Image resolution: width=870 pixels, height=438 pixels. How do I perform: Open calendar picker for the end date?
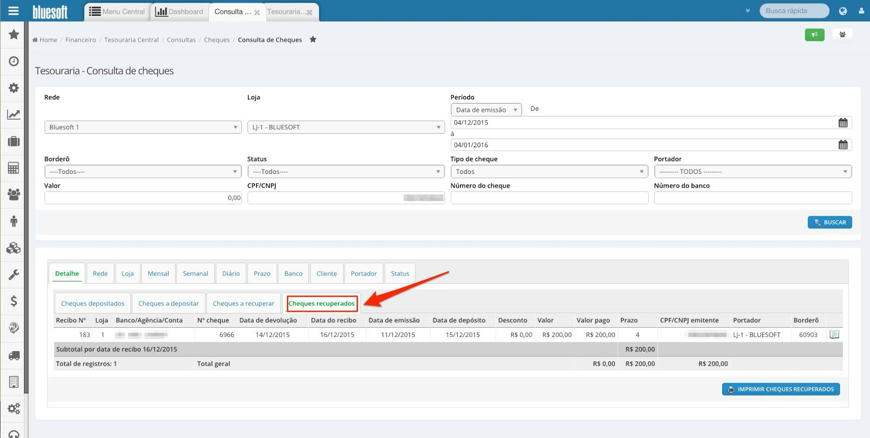(x=843, y=145)
